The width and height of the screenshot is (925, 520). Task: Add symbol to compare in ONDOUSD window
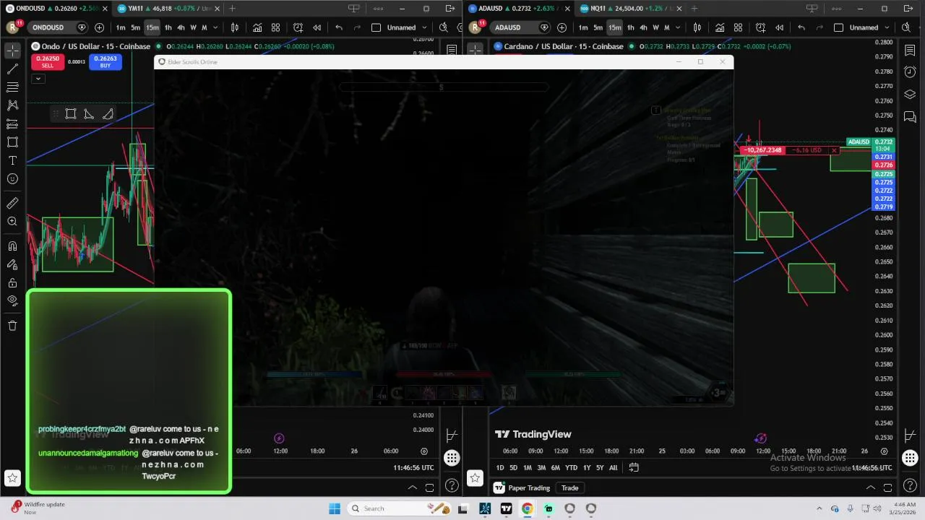(99, 27)
